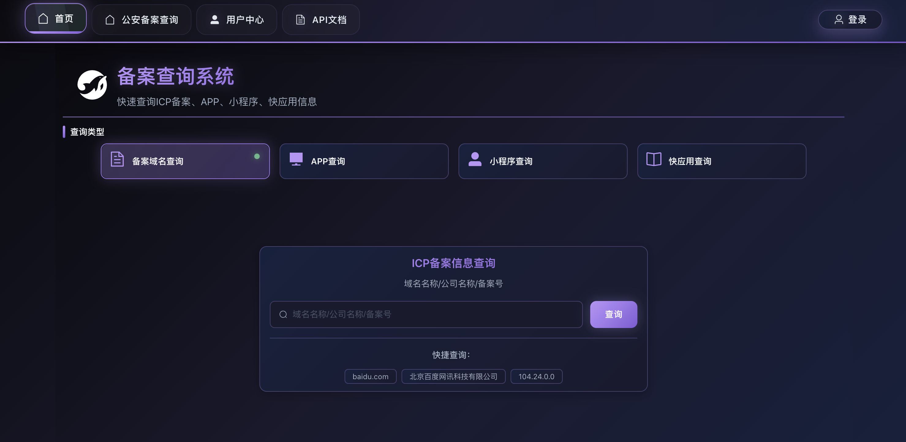Select the 备案域名查询 query type
This screenshot has height=442, width=906.
click(185, 161)
